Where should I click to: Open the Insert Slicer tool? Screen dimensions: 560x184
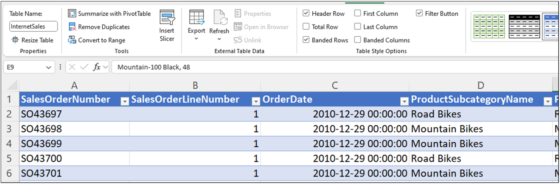click(167, 18)
